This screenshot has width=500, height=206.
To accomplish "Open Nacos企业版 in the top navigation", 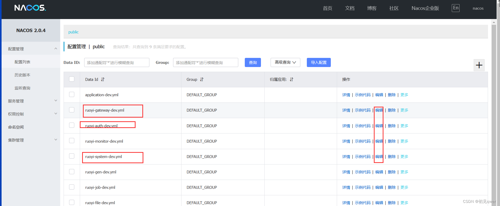I will click(425, 8).
